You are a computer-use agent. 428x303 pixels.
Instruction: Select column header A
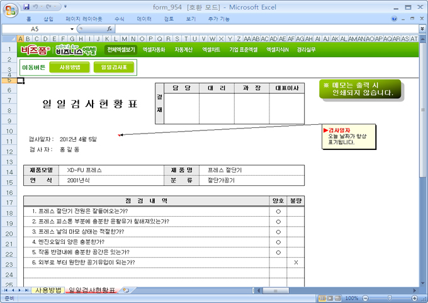[x=21, y=39]
